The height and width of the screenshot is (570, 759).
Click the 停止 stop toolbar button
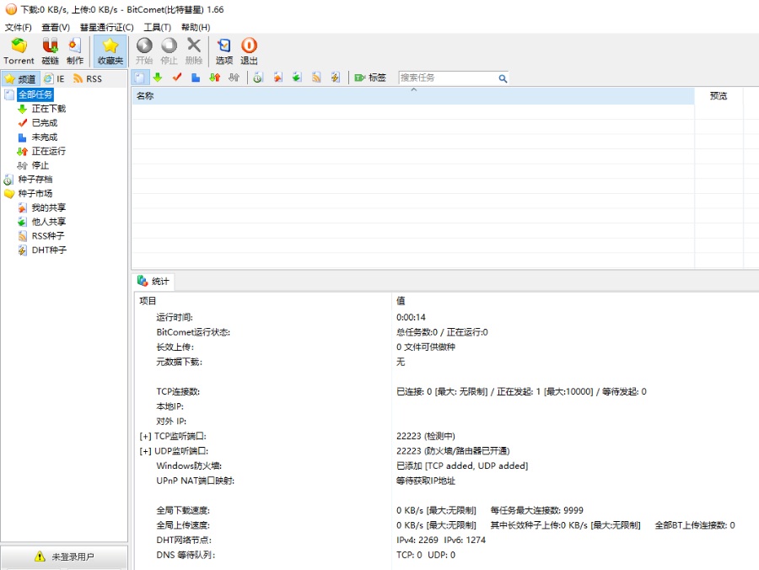[169, 51]
